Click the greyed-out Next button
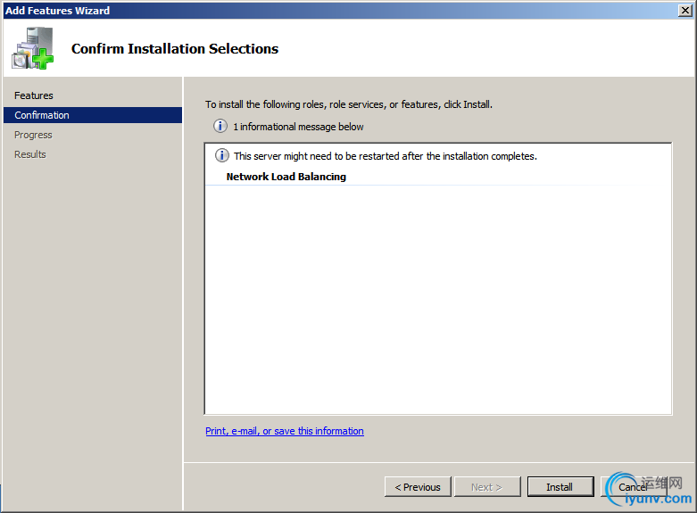Viewport: 697px width, 513px height. (x=486, y=487)
